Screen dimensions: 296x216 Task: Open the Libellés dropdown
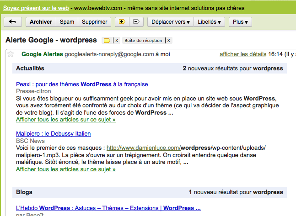[x=209, y=22]
